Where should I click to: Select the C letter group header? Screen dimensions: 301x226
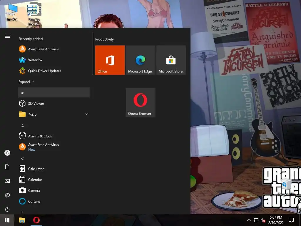22,159
